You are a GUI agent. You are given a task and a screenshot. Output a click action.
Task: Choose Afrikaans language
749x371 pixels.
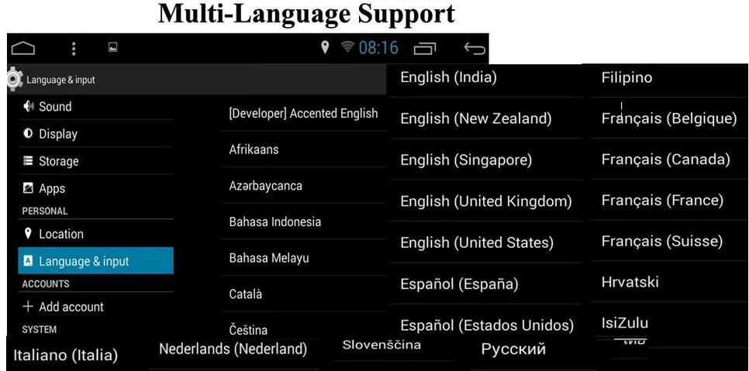304,149
